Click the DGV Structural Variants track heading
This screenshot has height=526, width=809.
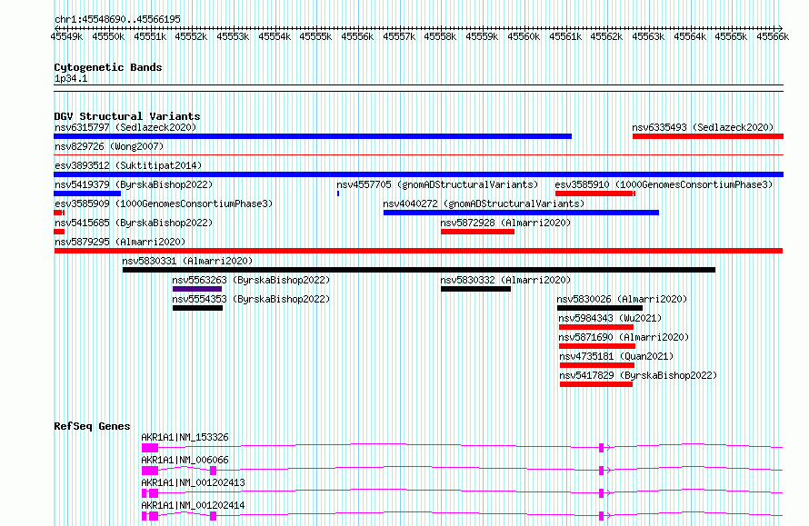[127, 116]
